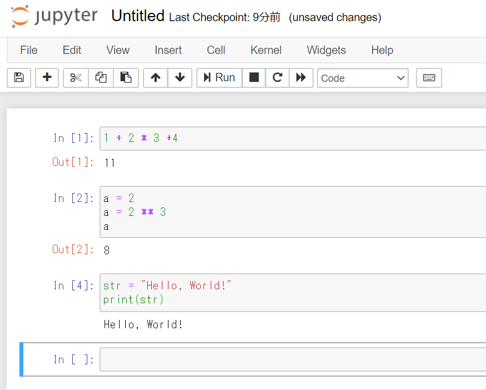Insert cell below with the plus icon
The height and width of the screenshot is (390, 486).
tap(47, 77)
